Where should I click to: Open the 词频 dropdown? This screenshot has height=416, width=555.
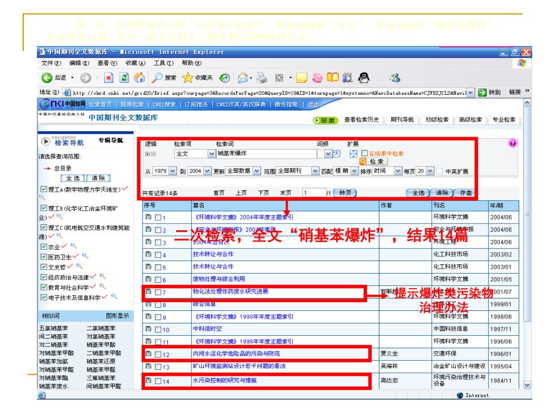[328, 153]
